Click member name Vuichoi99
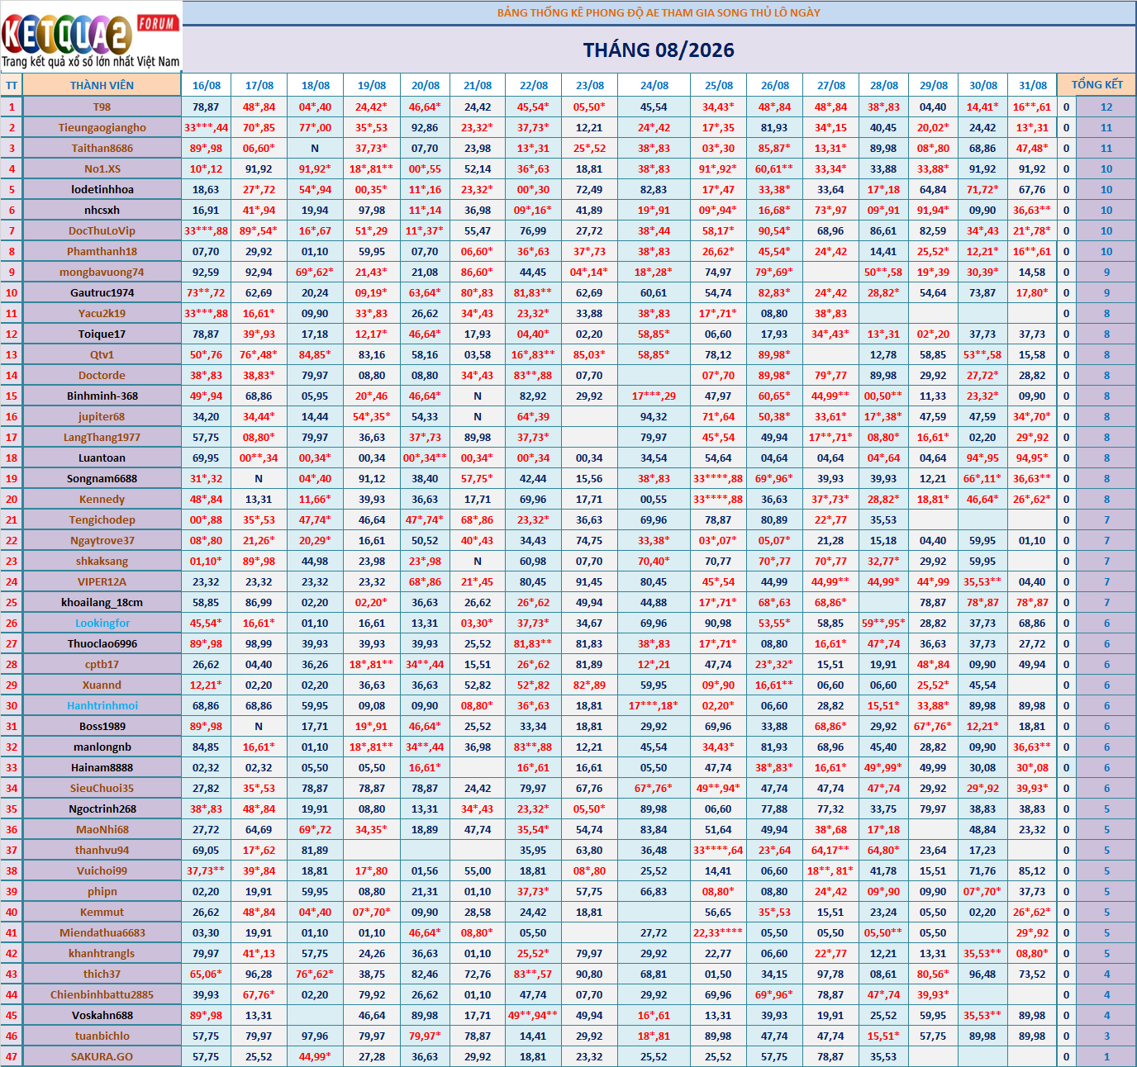The image size is (1137, 1067). point(102,870)
